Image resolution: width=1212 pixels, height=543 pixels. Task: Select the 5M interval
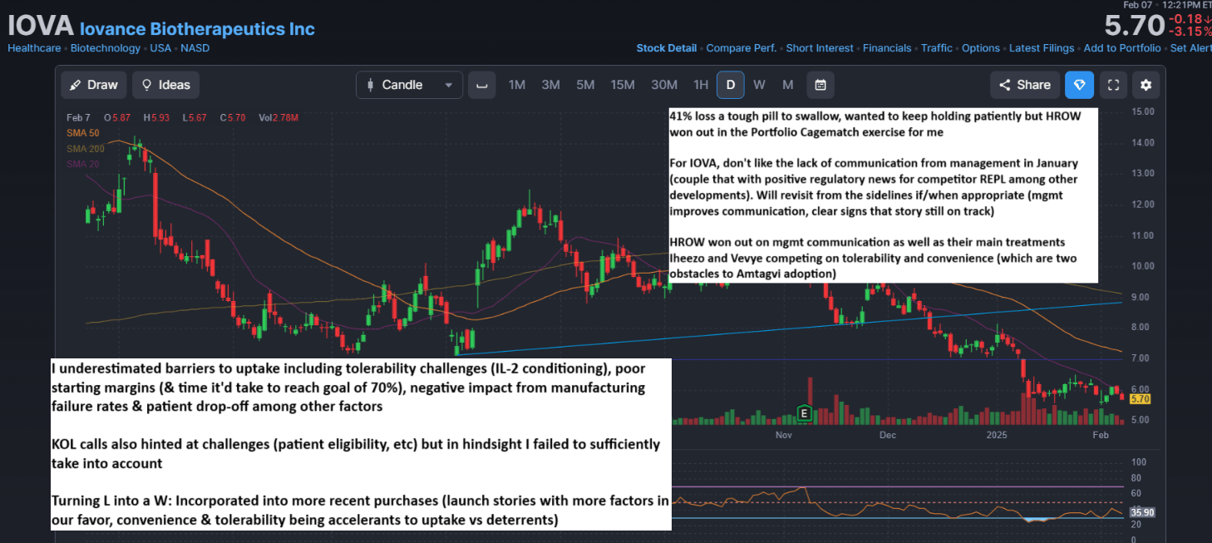[x=585, y=85]
